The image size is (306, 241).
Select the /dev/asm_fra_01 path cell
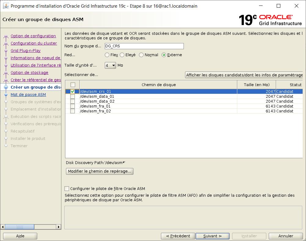coord(158,106)
